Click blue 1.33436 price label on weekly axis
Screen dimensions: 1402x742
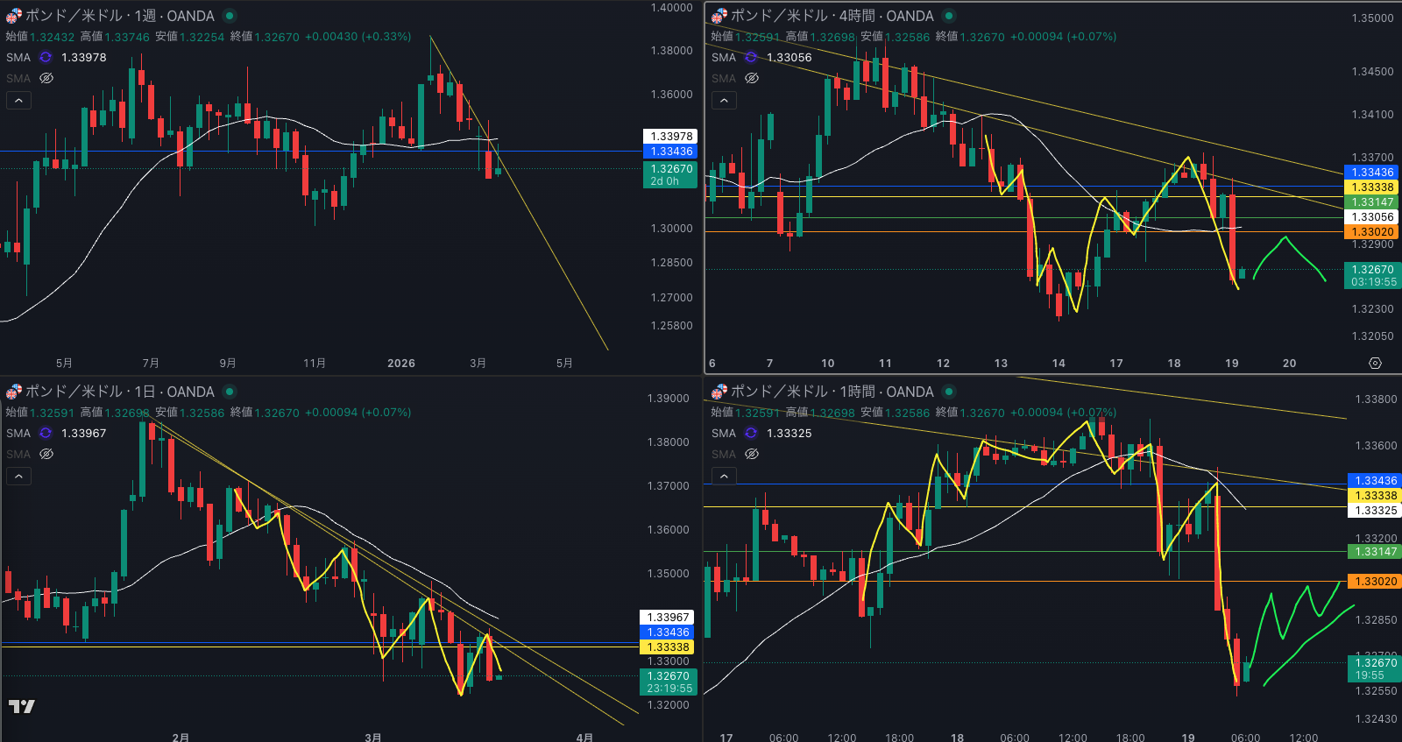(x=671, y=152)
